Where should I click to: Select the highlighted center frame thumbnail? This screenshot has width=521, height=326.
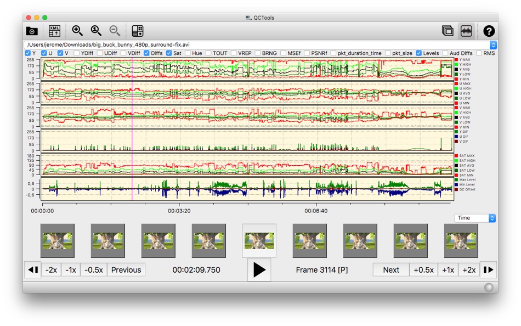pos(259,240)
